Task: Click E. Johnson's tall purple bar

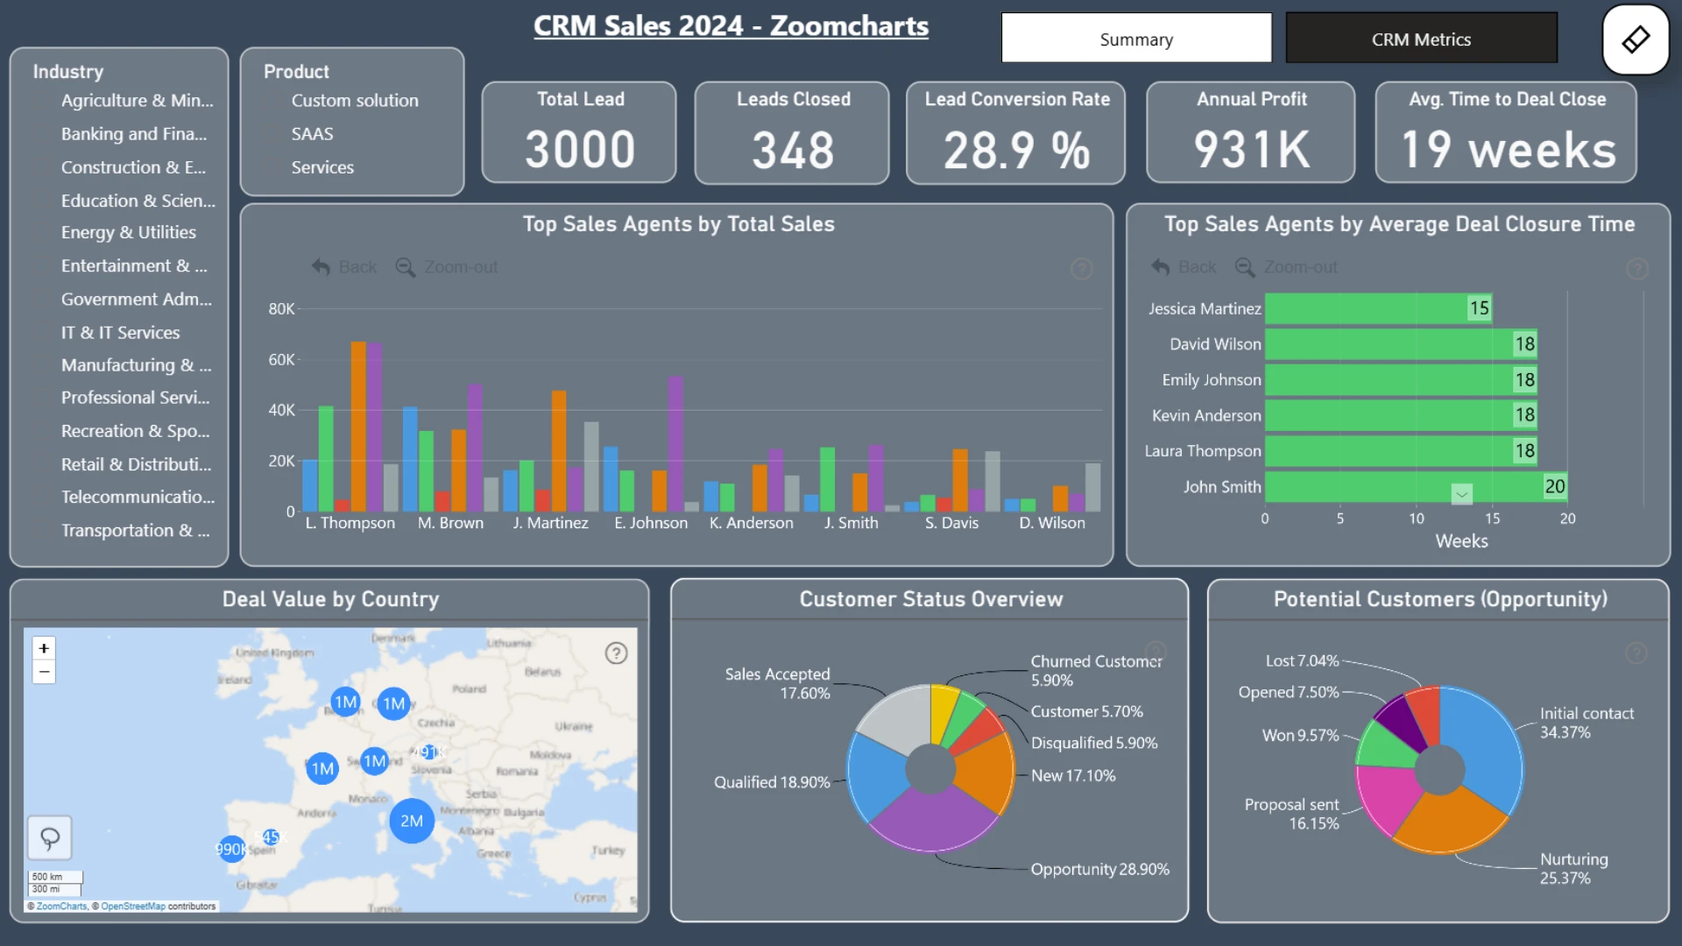Action: tap(675, 444)
